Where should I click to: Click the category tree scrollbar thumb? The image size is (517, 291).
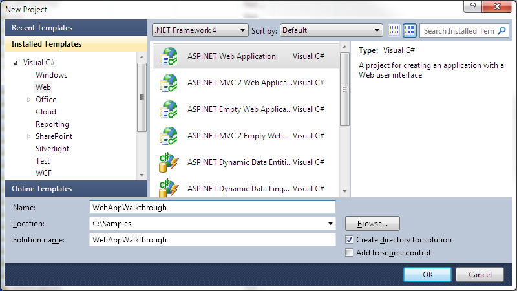[142, 98]
